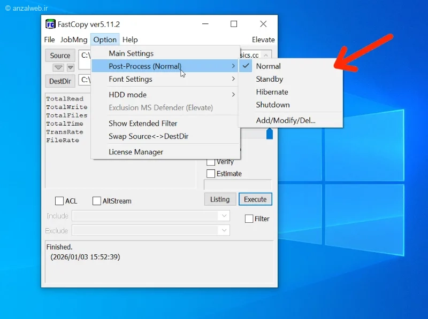Click the checkmark next to Normal
Screen dimensions: 428x319
[x=246, y=66]
